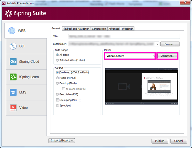
Task: Open the Protection tab
Action: coord(128,29)
